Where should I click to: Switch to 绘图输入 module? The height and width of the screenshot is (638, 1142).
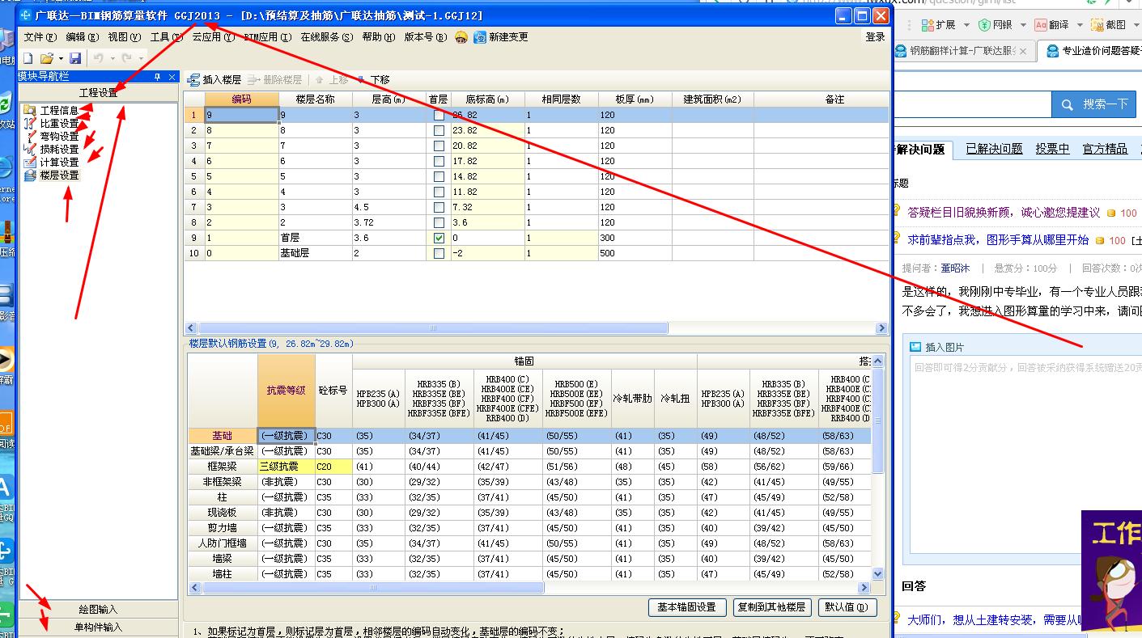click(x=98, y=610)
